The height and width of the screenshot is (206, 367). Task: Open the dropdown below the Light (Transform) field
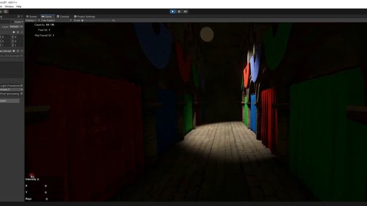(x=11, y=90)
